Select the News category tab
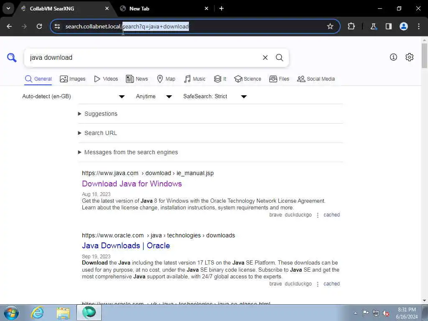This screenshot has width=428, height=321. [137, 79]
